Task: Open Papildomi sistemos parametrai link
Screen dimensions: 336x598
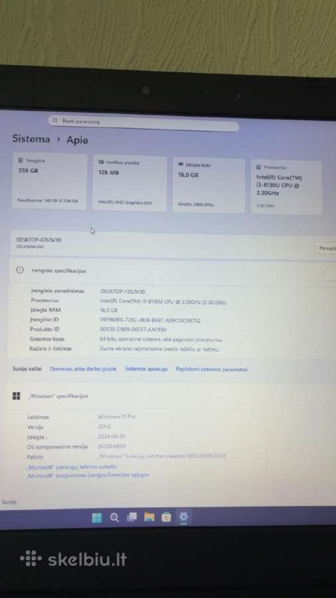Action: tap(212, 369)
